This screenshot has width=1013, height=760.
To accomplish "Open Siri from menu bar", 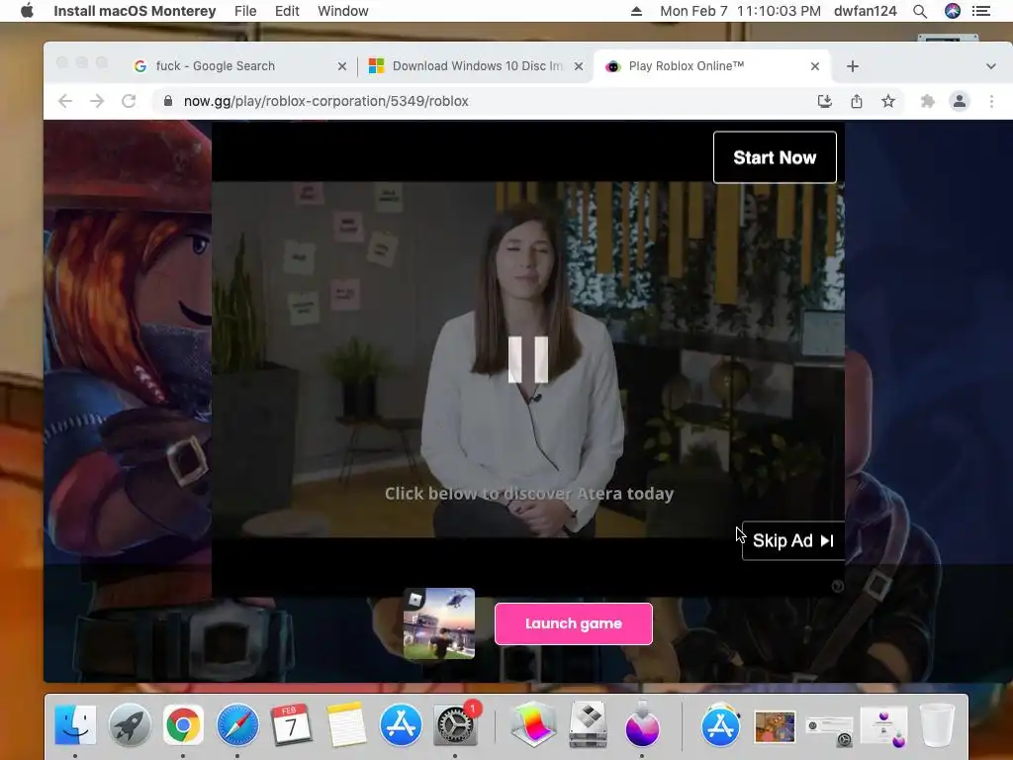I will 953,11.
